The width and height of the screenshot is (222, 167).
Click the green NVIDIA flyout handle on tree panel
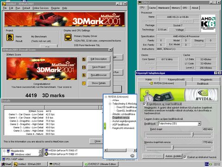[105, 126]
